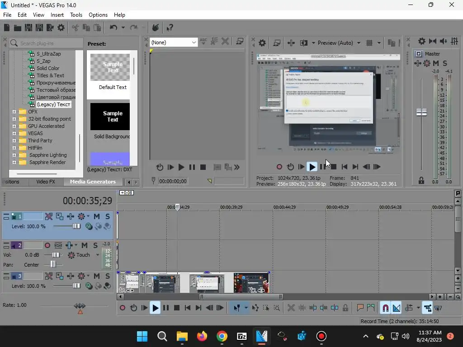Click the Redo arrow in the toolbar
The width and height of the screenshot is (463, 347).
(x=134, y=28)
